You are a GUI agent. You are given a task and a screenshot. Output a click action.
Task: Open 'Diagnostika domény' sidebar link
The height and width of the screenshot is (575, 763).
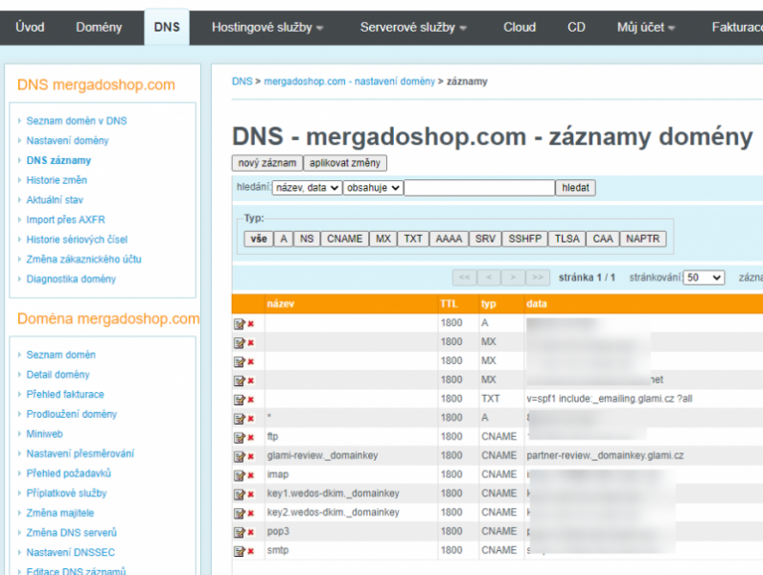coord(71,279)
